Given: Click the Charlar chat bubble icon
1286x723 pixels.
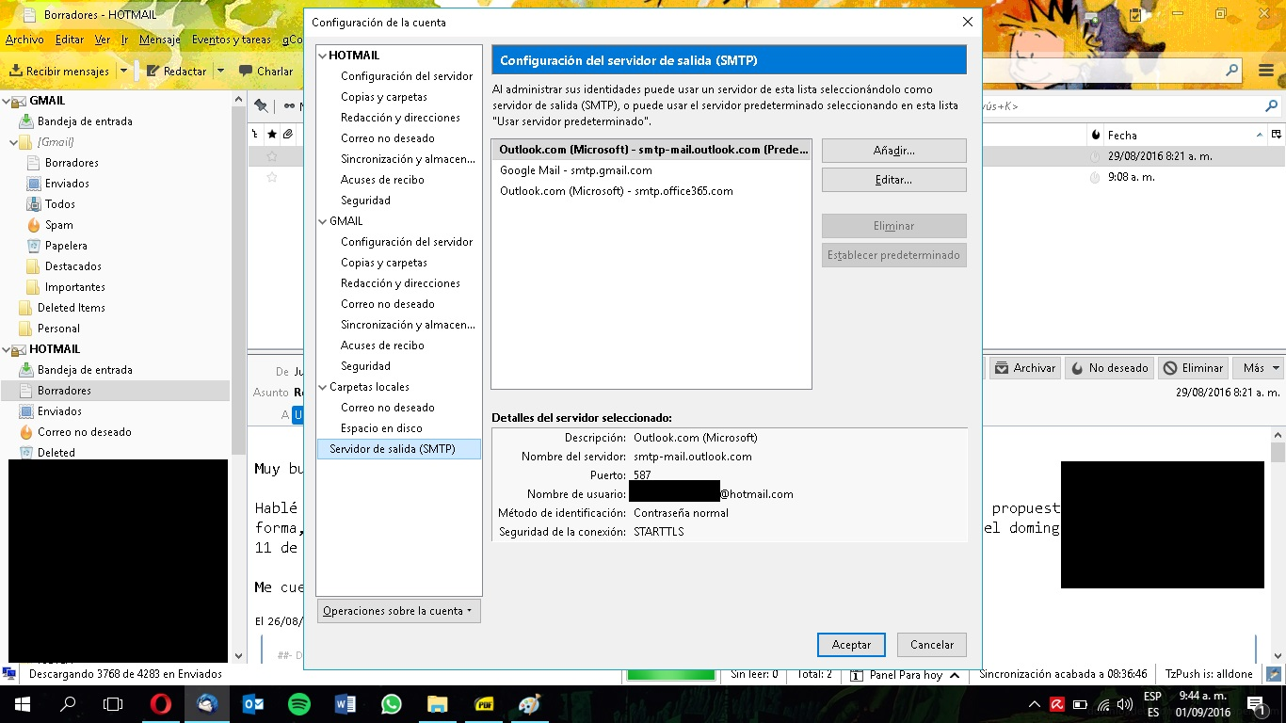Looking at the screenshot, I should tap(246, 71).
